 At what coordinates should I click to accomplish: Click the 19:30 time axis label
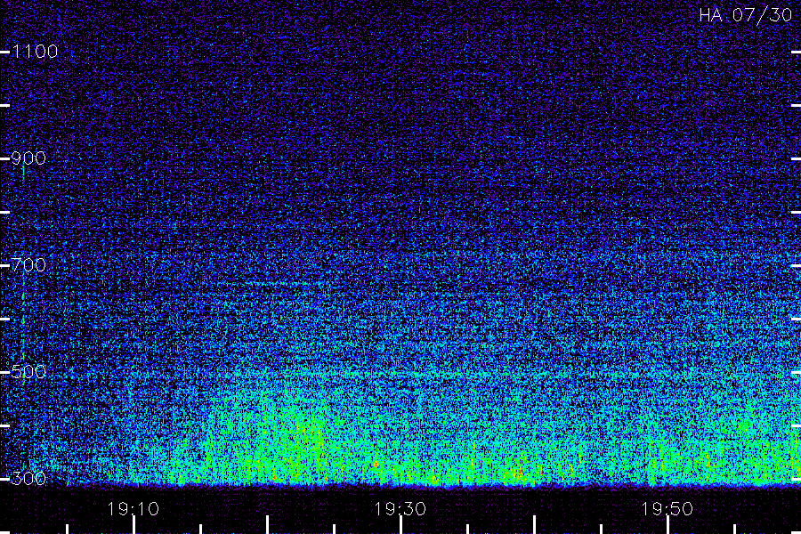pyautogui.click(x=400, y=509)
